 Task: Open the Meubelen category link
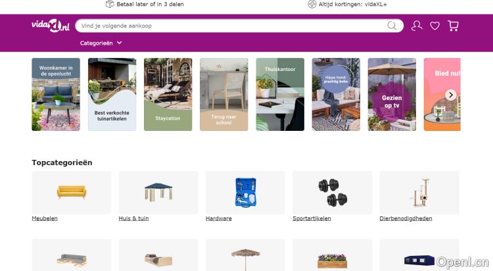[x=45, y=218]
